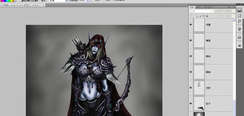Toggle the checked 透明区域 checkbox in options bar

114,1
